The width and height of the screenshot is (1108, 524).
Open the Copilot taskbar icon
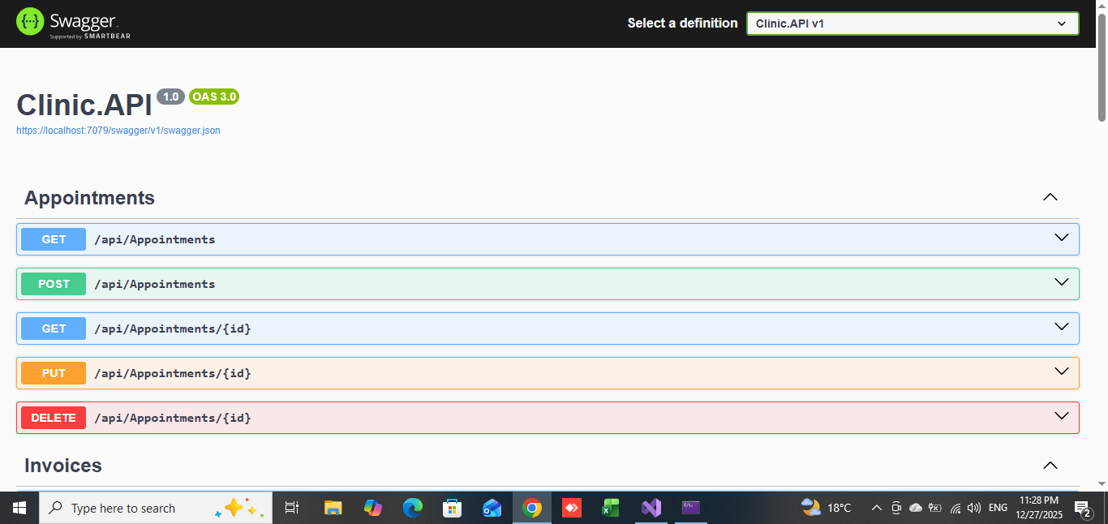click(x=373, y=508)
